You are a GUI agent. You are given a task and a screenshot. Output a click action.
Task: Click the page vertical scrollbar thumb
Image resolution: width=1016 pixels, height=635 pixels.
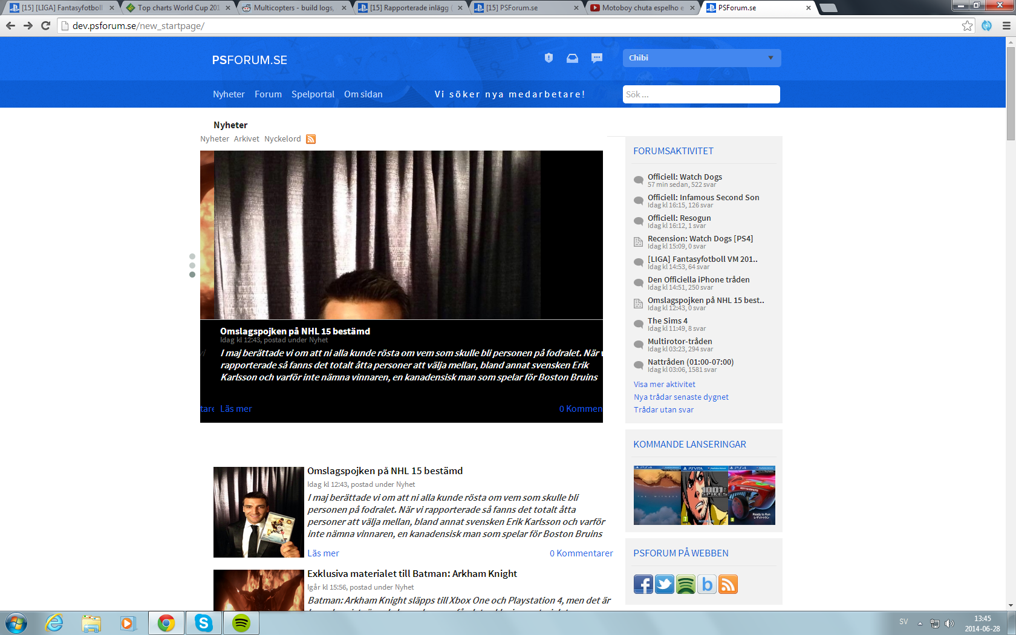[1011, 94]
